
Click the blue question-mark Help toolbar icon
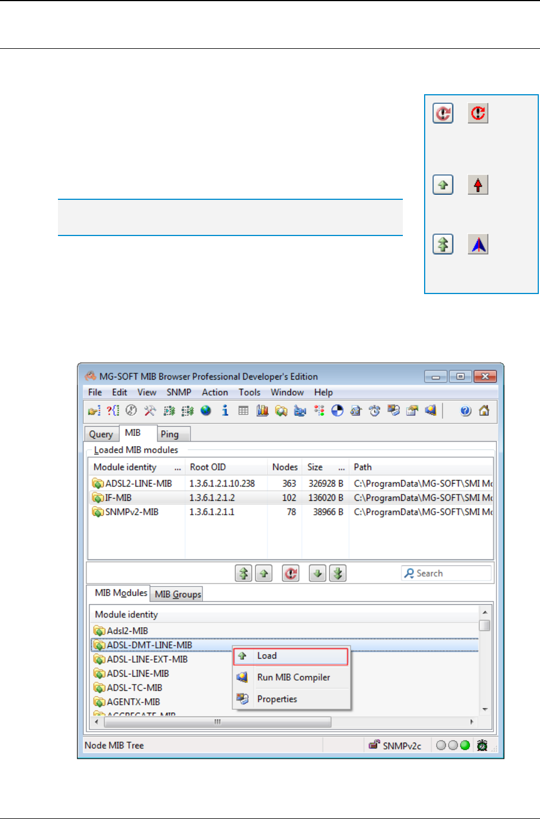[466, 411]
